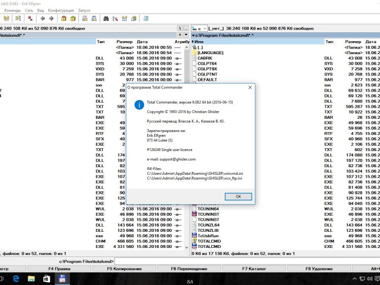Image resolution: width=380 pixels, height=285 pixels.
Task: Click the command line input field
Action: (x=247, y=261)
